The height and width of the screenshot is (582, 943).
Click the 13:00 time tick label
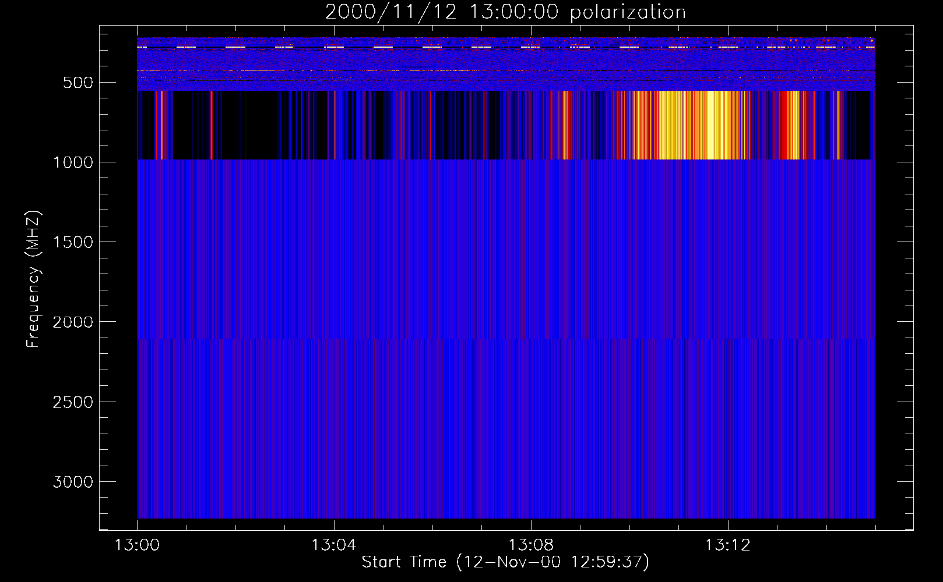(137, 545)
